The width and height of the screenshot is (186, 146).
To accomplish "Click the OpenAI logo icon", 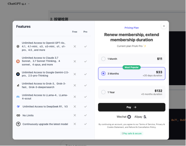I will [18, 46].
